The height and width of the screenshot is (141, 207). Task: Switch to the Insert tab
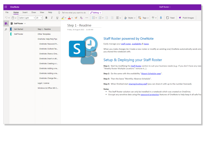coord(25,12)
